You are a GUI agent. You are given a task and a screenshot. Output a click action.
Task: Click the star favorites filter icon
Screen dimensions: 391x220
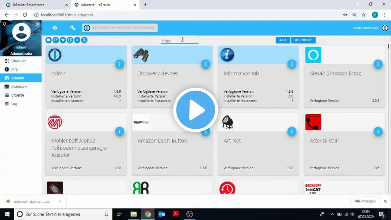[x=63, y=40]
